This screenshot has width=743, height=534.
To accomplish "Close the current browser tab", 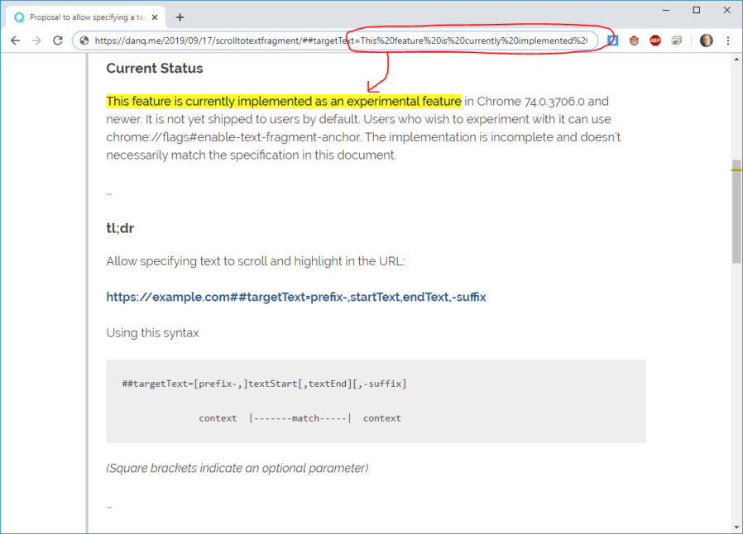I will click(152, 15).
